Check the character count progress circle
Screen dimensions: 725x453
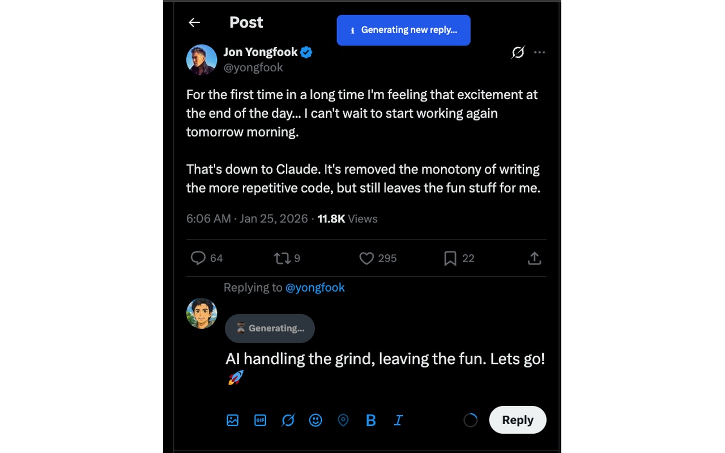pyautogui.click(x=470, y=420)
